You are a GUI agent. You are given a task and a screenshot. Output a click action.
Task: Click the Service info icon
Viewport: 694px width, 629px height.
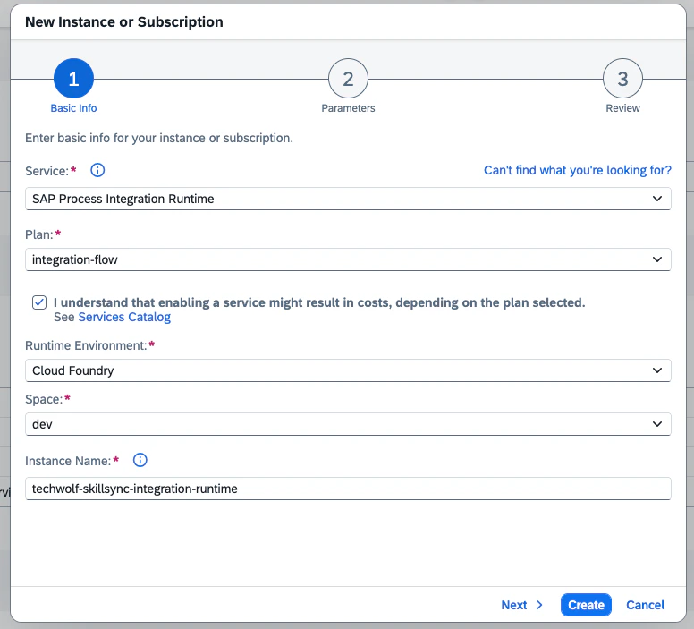97,170
